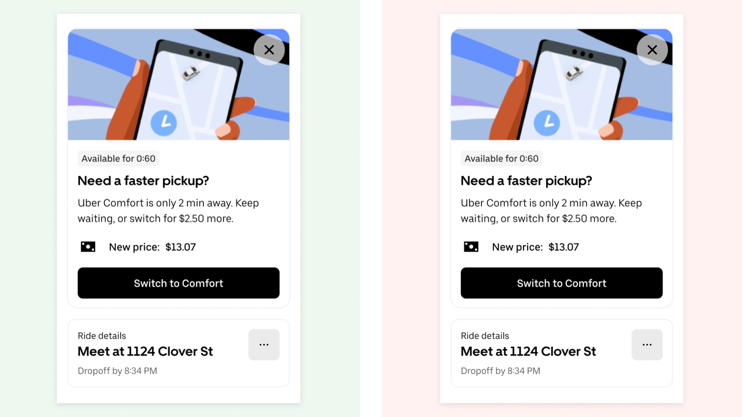Click left Need a faster pickup? heading

click(x=143, y=181)
